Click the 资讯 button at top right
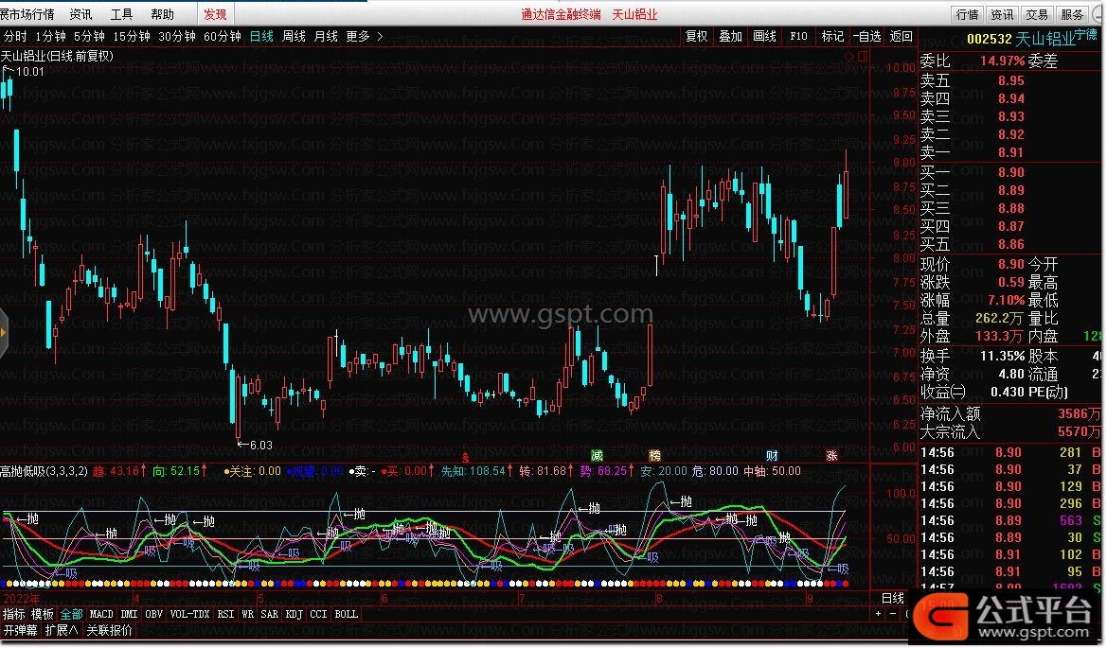Image resolution: width=1107 pixels, height=648 pixels. (x=1002, y=14)
